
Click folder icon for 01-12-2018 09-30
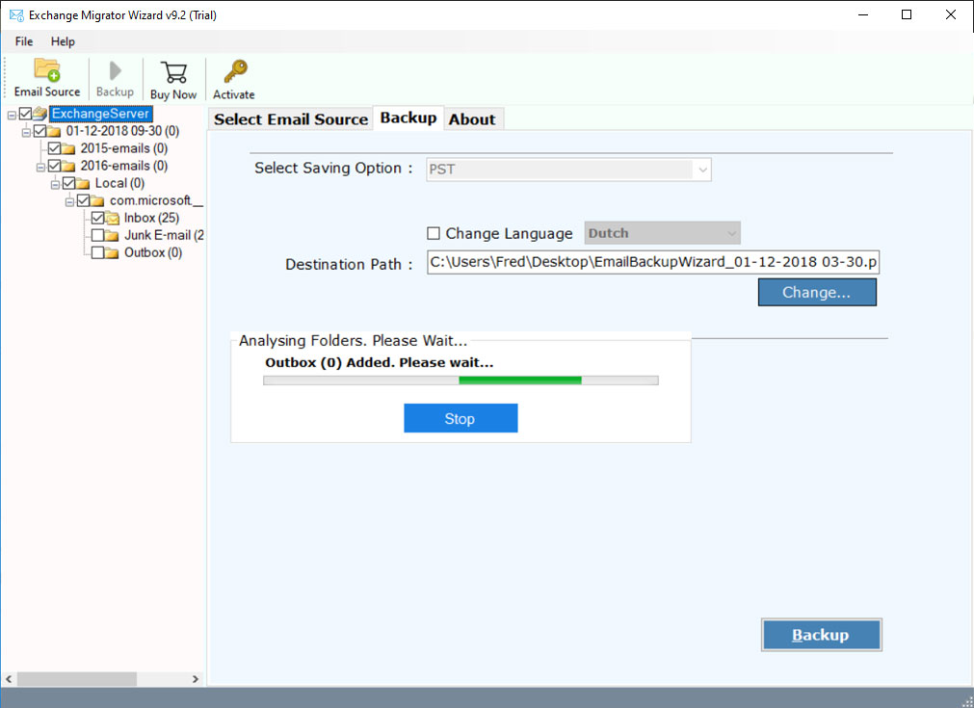coord(54,131)
